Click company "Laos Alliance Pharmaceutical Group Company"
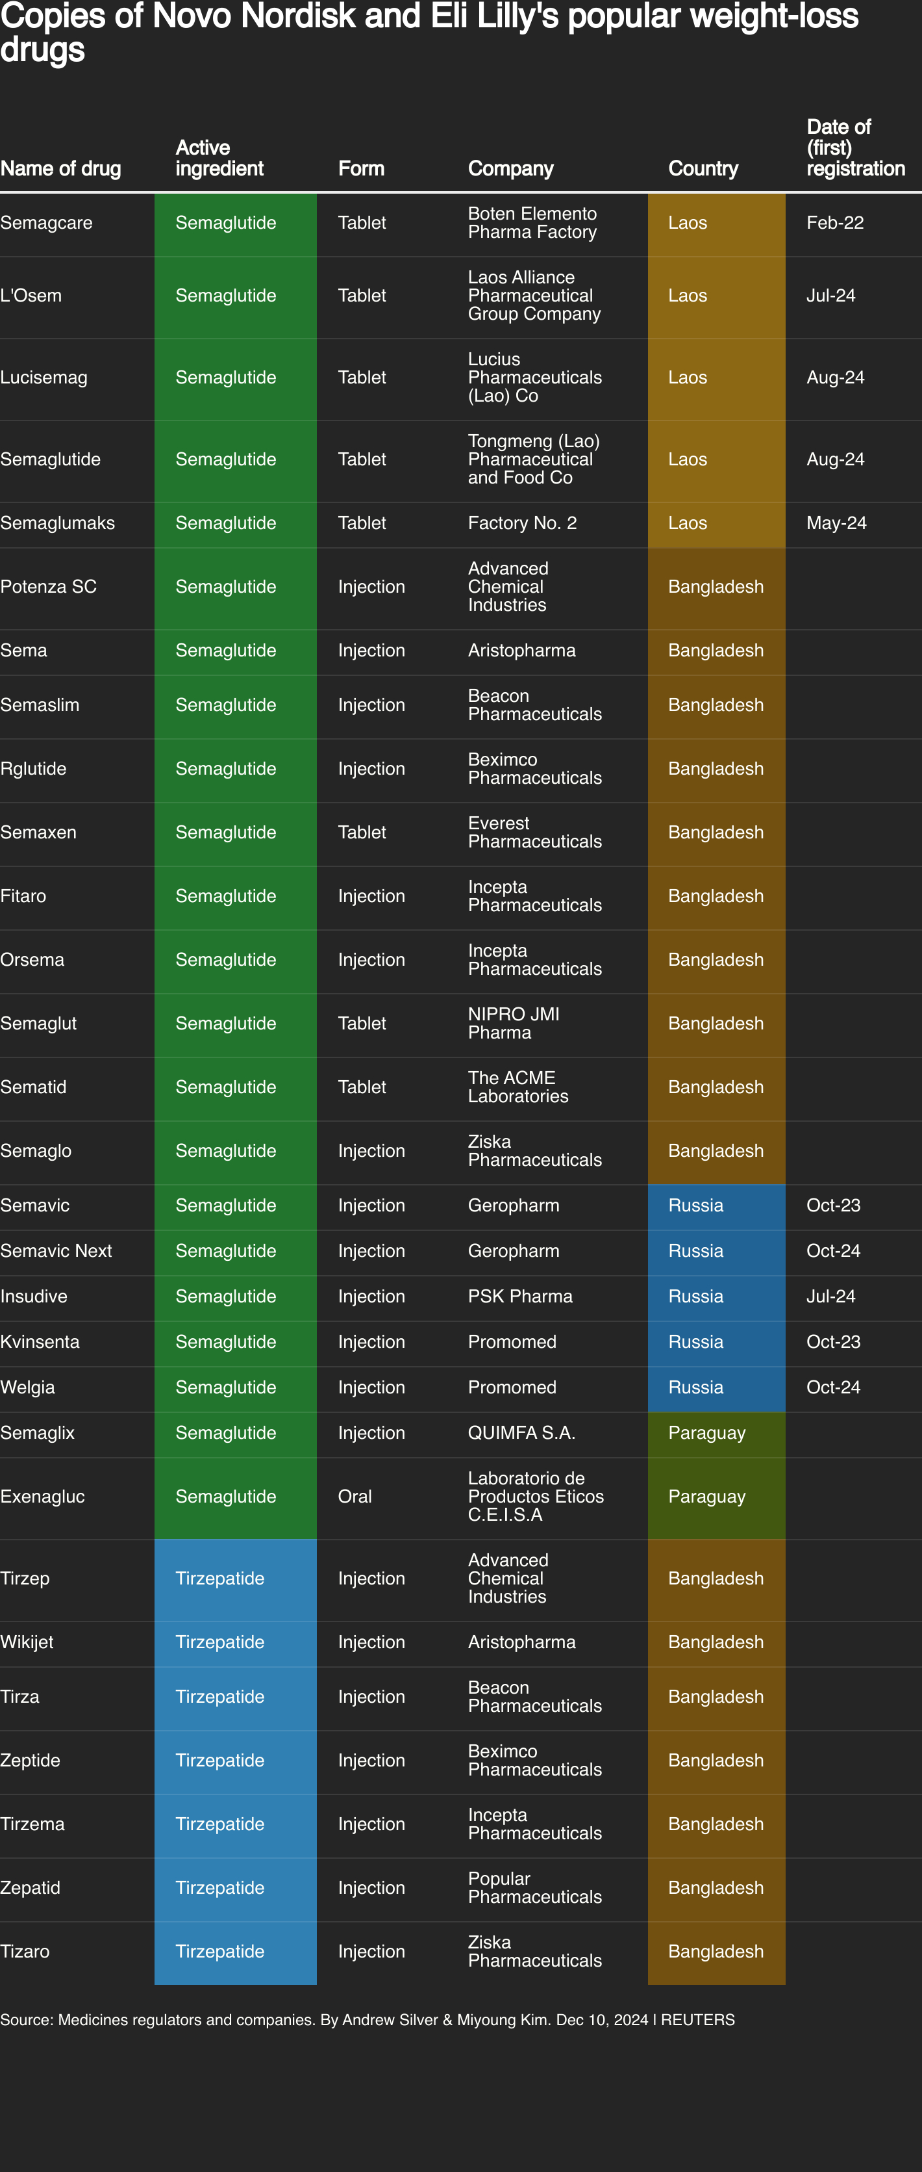The height and width of the screenshot is (2172, 922). pyautogui.click(x=534, y=296)
